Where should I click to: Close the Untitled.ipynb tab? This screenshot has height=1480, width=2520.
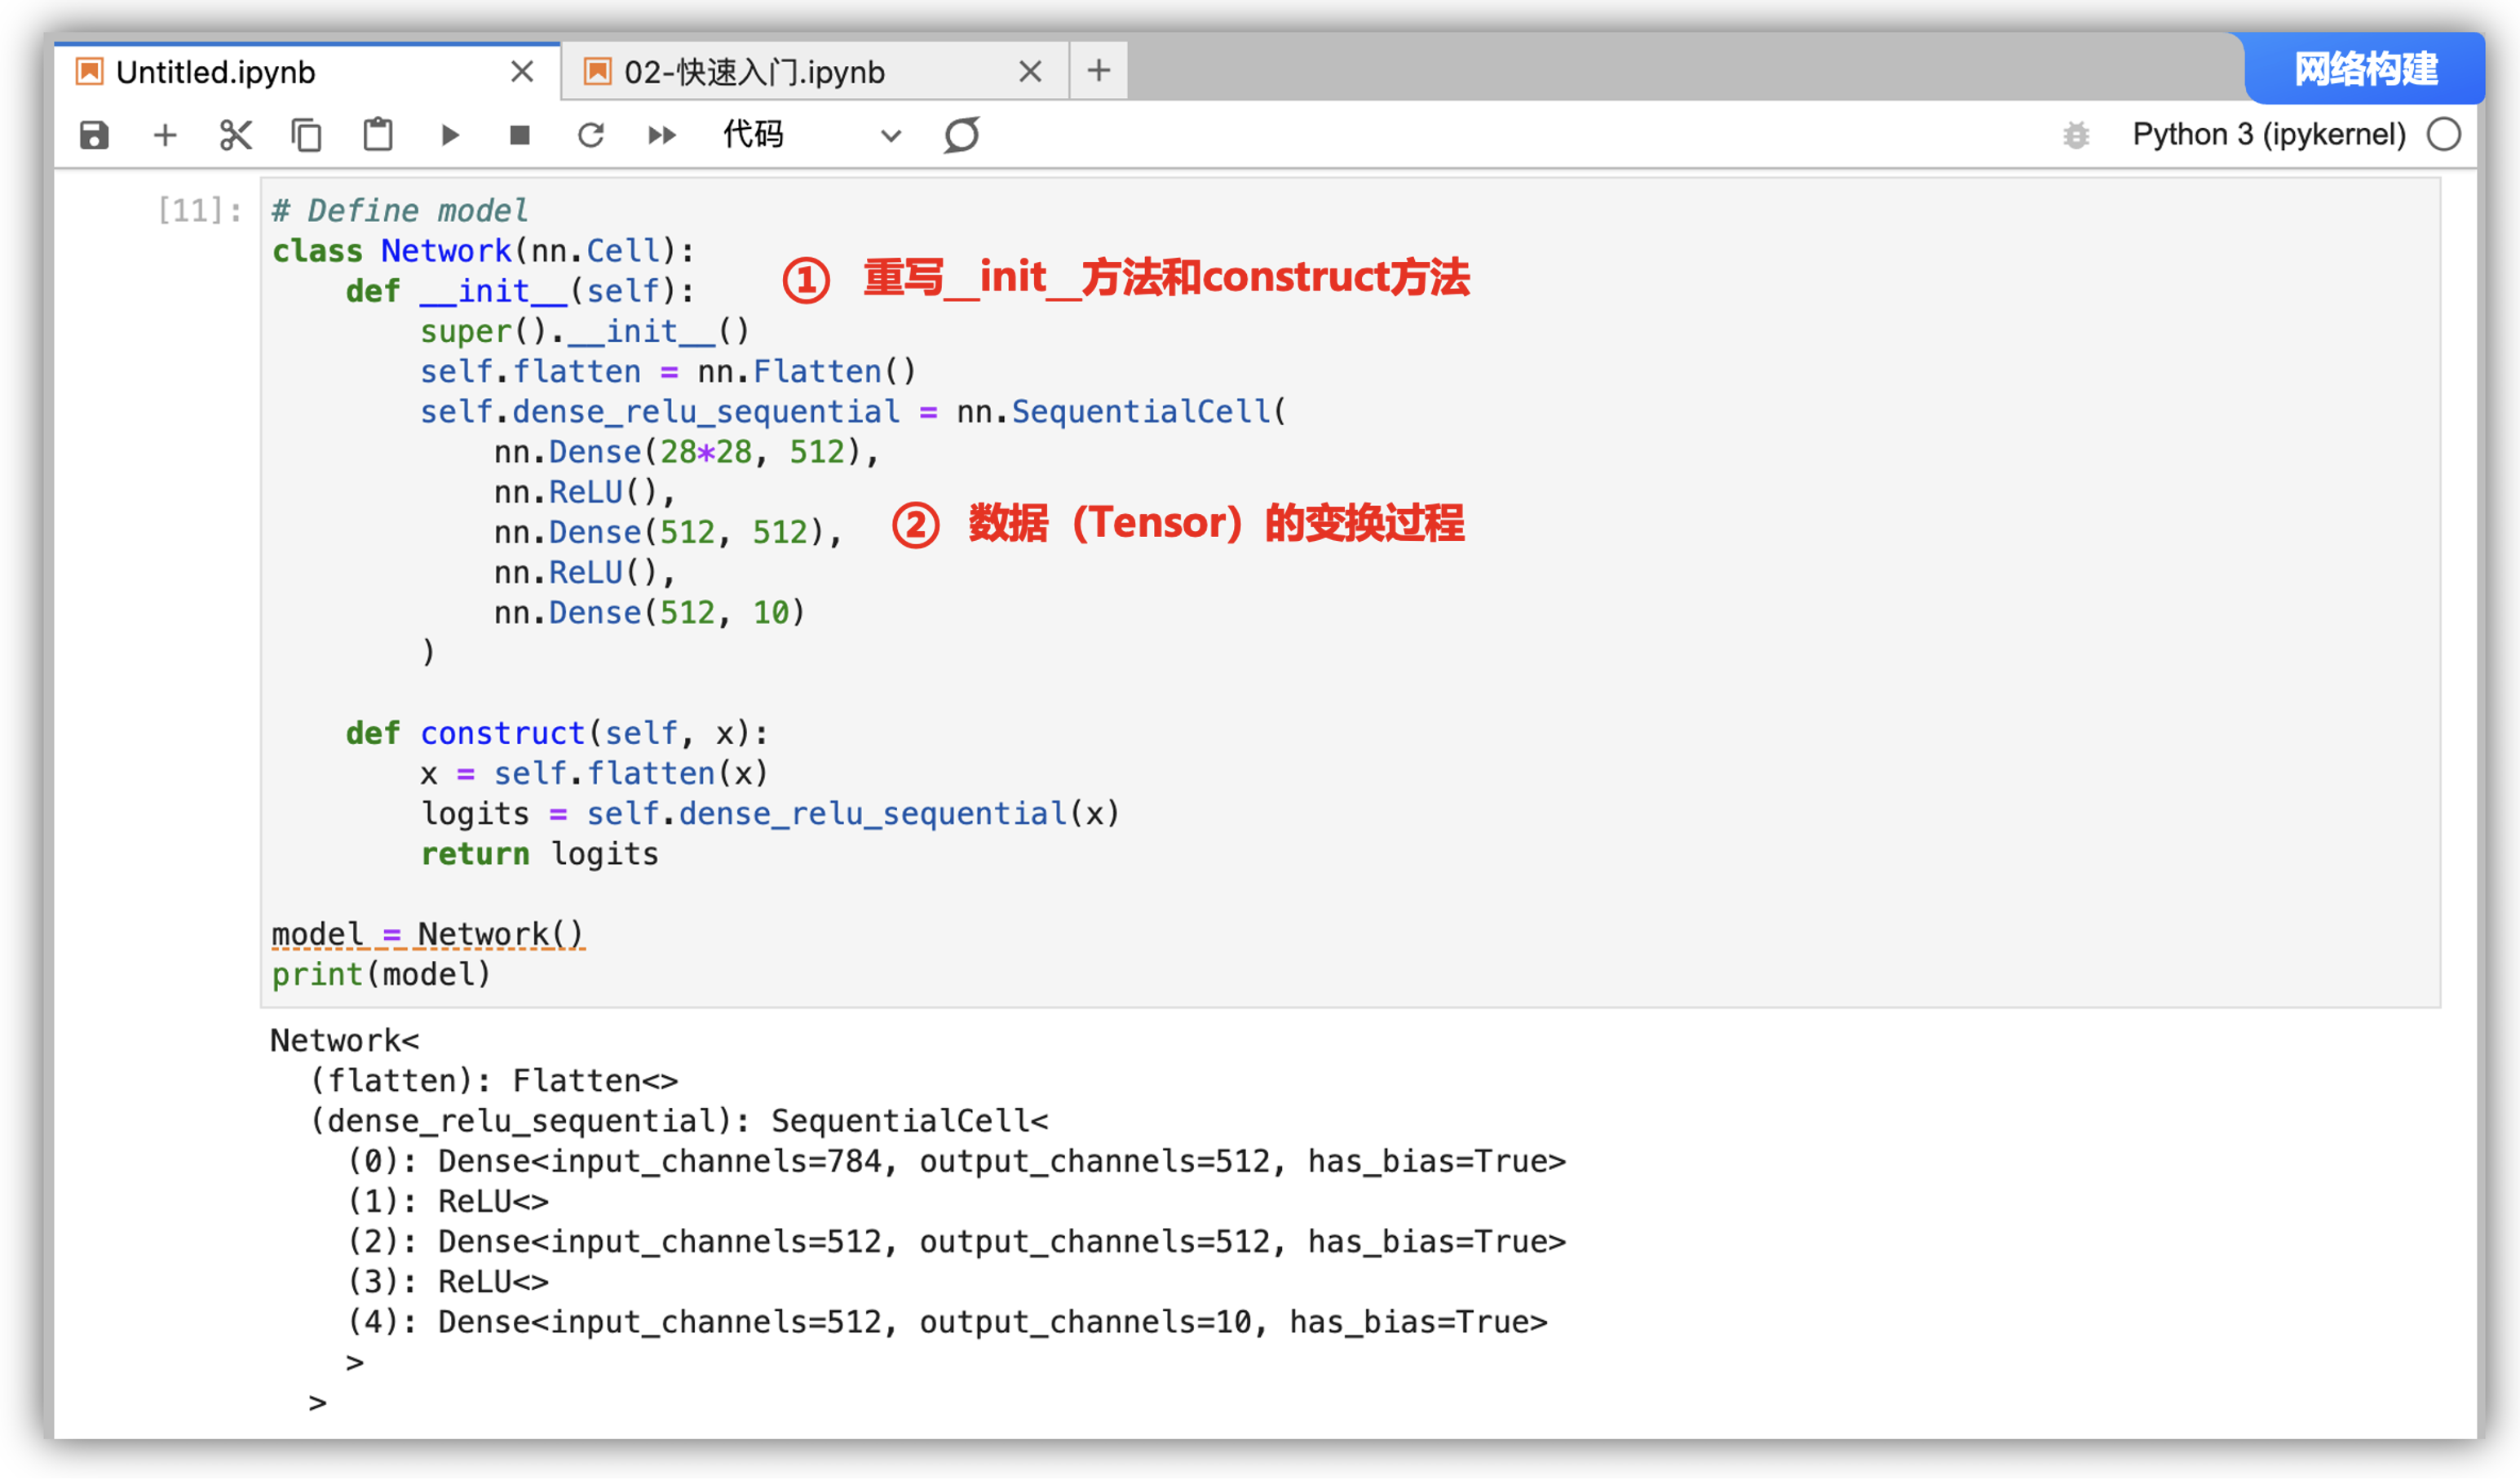pyautogui.click(x=522, y=72)
